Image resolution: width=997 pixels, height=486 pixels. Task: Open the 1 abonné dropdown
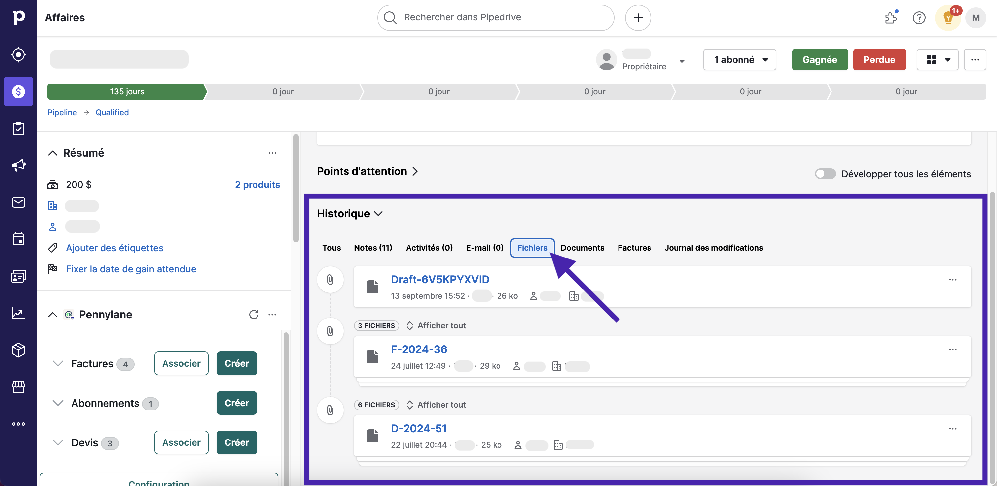[740, 60]
